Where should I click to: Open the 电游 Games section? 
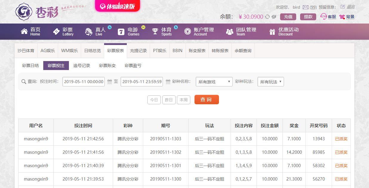[129, 31]
